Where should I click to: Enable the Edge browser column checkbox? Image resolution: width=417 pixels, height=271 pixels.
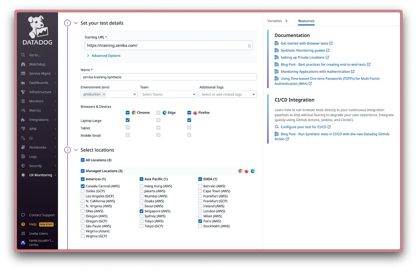(158, 113)
